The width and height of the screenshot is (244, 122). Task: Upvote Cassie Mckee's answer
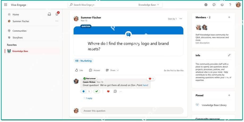point(84,92)
